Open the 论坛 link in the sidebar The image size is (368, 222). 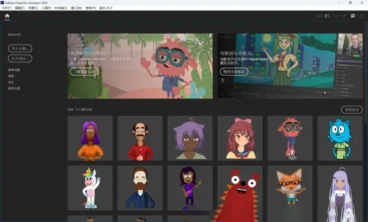11,83
